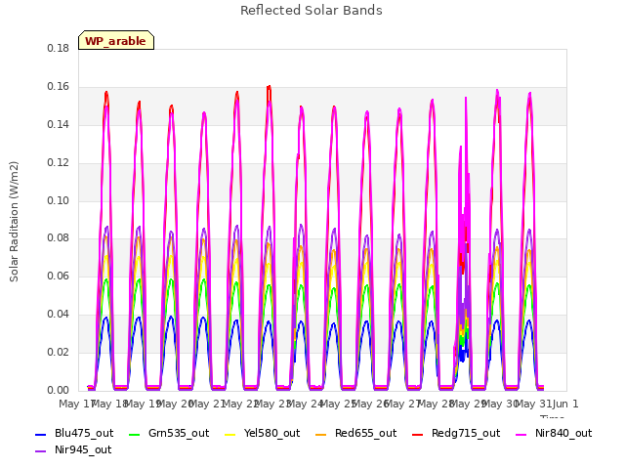The width and height of the screenshot is (625, 469).
Task: Toggle the Grn535_out legend entry
Action: (169, 433)
